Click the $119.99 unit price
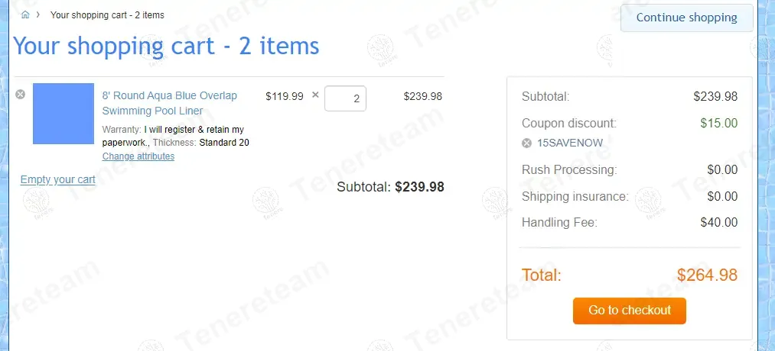Viewport: 775px width, 351px height. [x=285, y=96]
